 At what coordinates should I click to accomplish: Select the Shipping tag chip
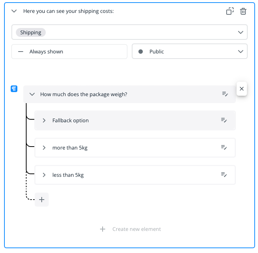click(31, 32)
